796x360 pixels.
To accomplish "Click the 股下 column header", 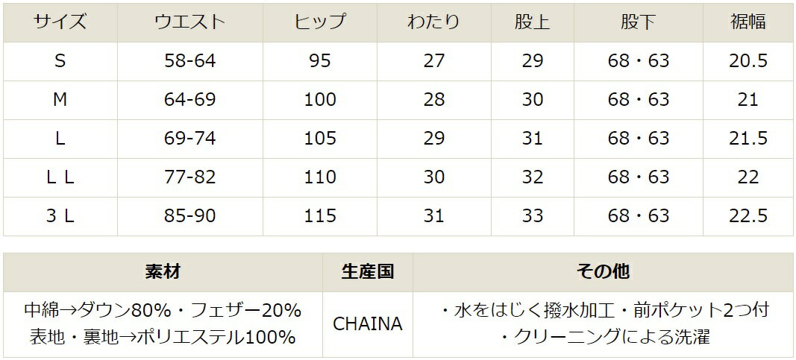I will tap(638, 22).
